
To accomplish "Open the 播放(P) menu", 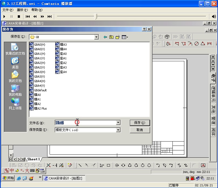I will click(x=22, y=10).
